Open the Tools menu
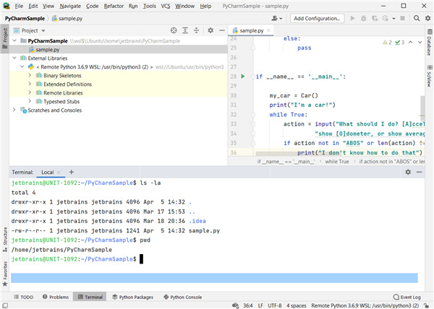This screenshot has height=309, width=434. tap(150, 6)
